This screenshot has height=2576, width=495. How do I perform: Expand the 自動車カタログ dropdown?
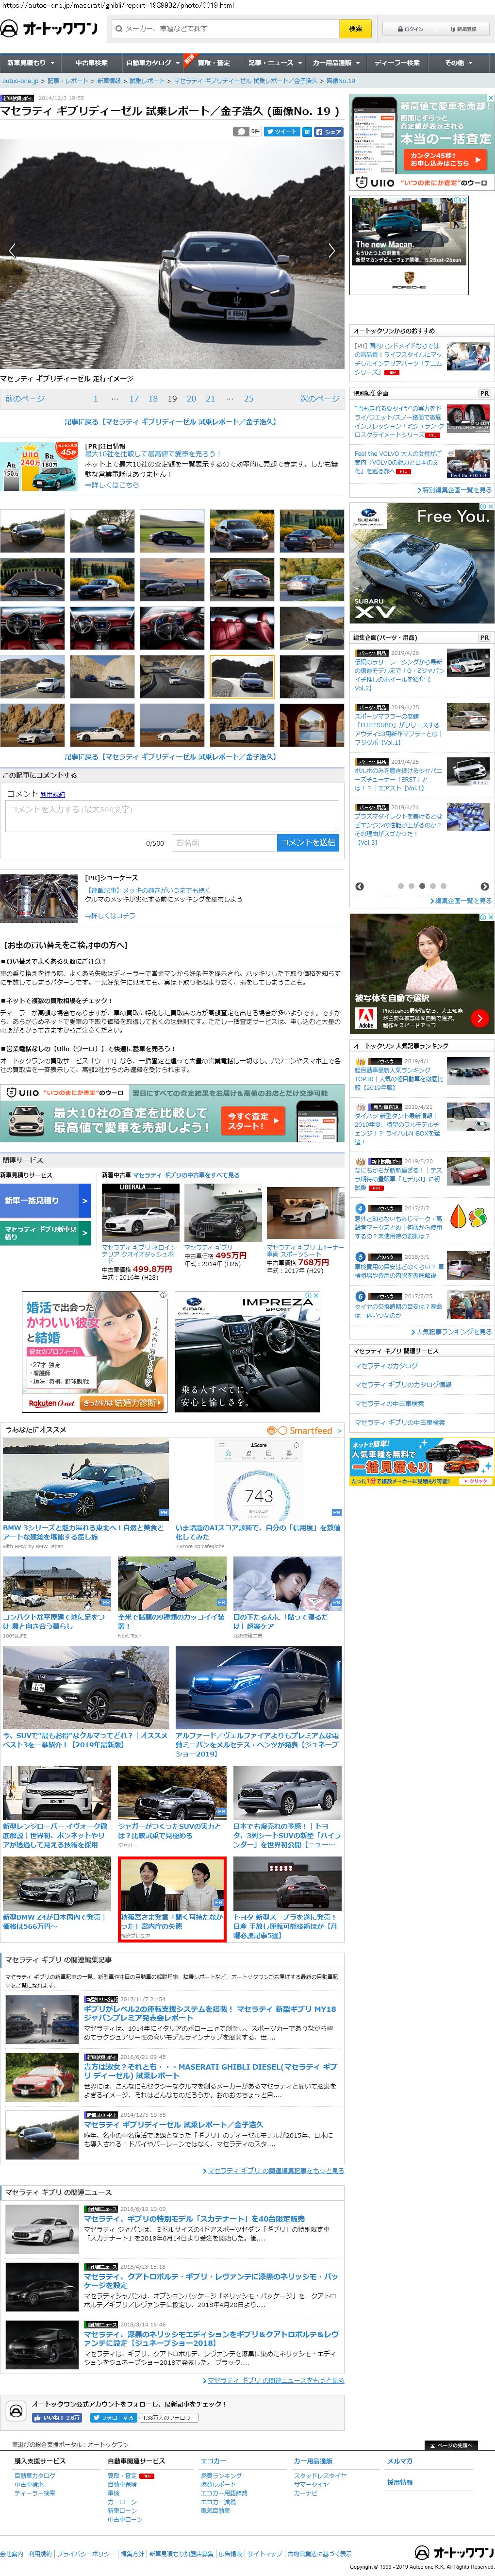[153, 62]
